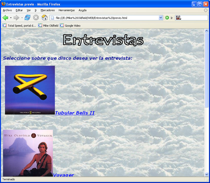Open the Archivo menu
This screenshot has height=183, width=210.
click(7, 10)
